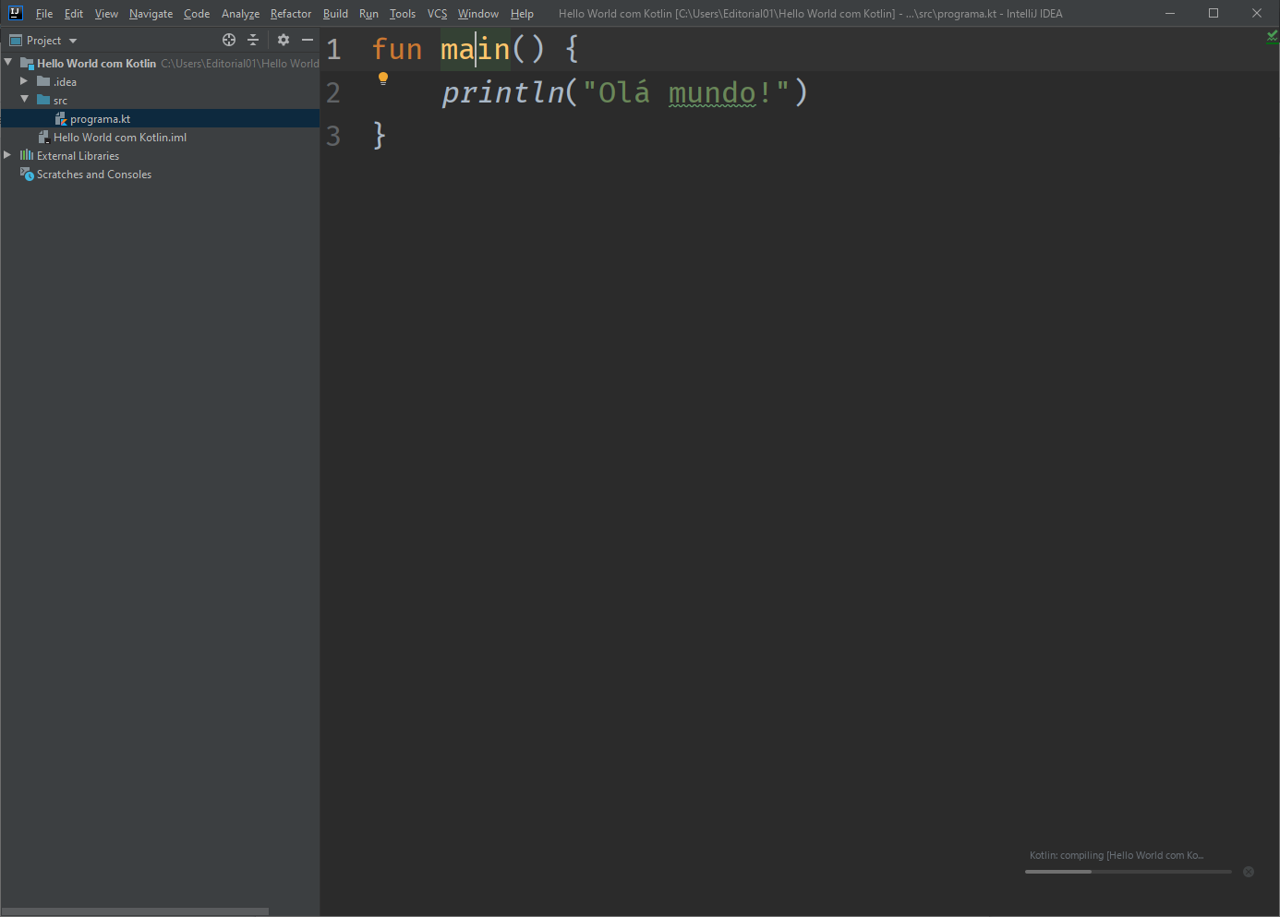Screen dimensions: 1280x917
Task: Click the Project panel horizontal scrollbar
Action: coord(136,911)
